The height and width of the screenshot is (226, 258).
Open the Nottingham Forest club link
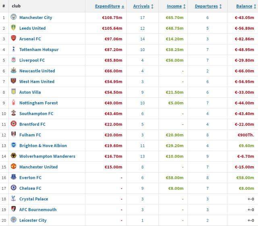pyautogui.click(x=38, y=103)
